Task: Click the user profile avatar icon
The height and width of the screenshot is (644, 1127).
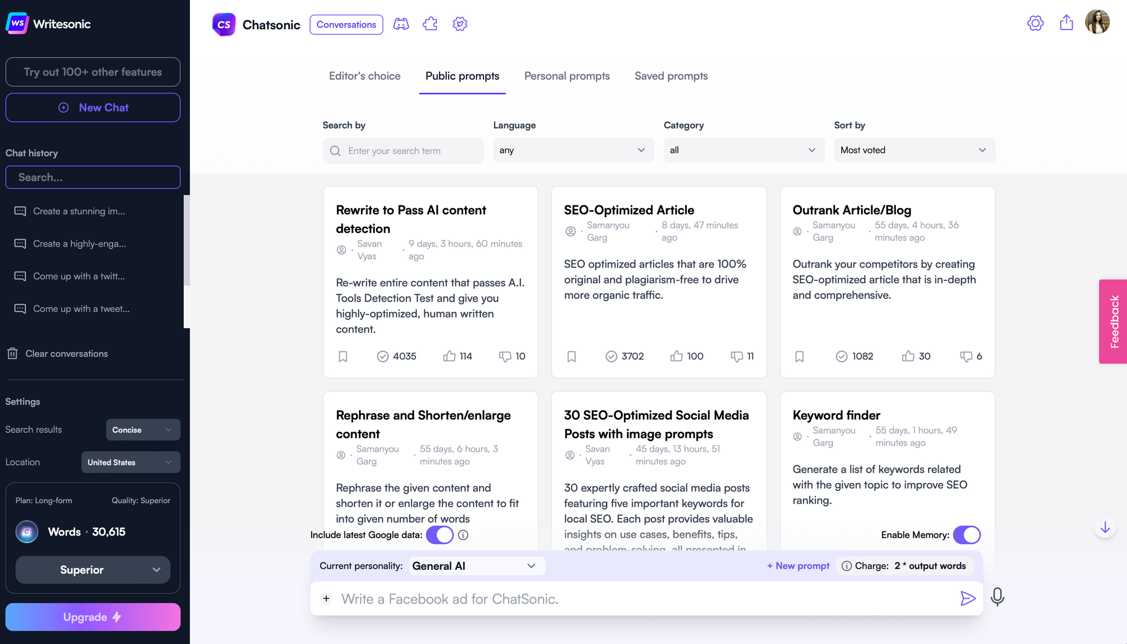Action: 1098,24
